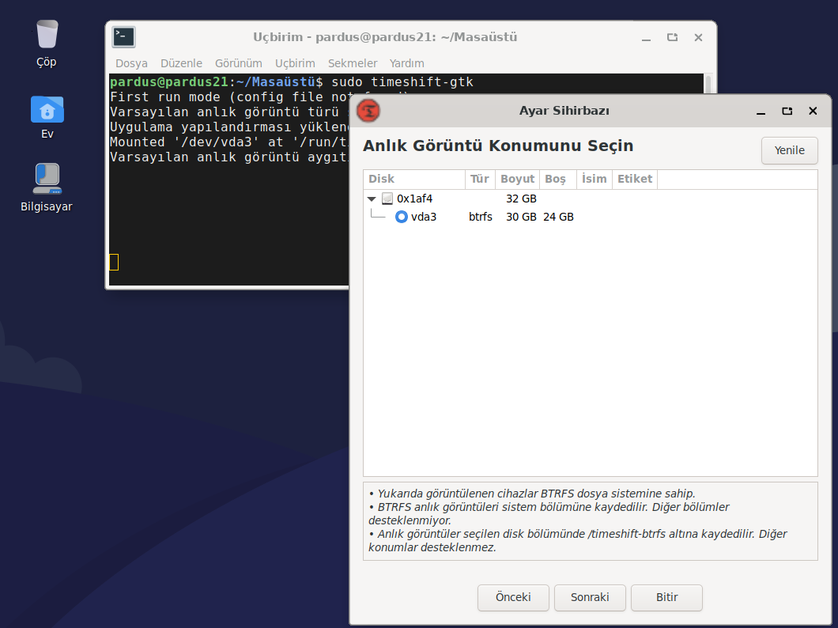The height and width of the screenshot is (628, 838).
Task: Click the Yenile refresh button
Action: click(x=789, y=150)
